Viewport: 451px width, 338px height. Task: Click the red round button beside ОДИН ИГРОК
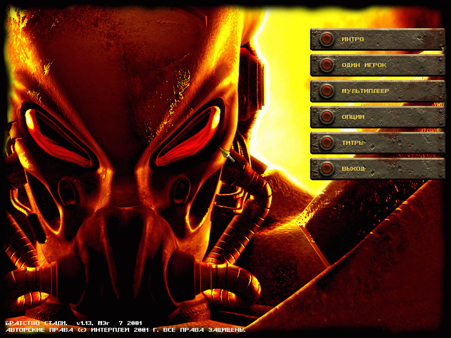pos(326,65)
